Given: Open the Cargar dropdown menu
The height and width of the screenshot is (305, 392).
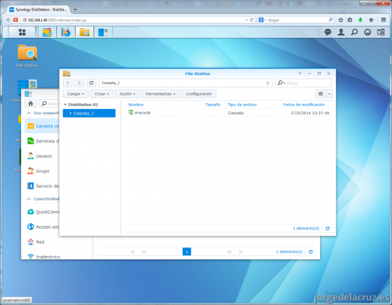Looking at the screenshot, I should [76, 94].
